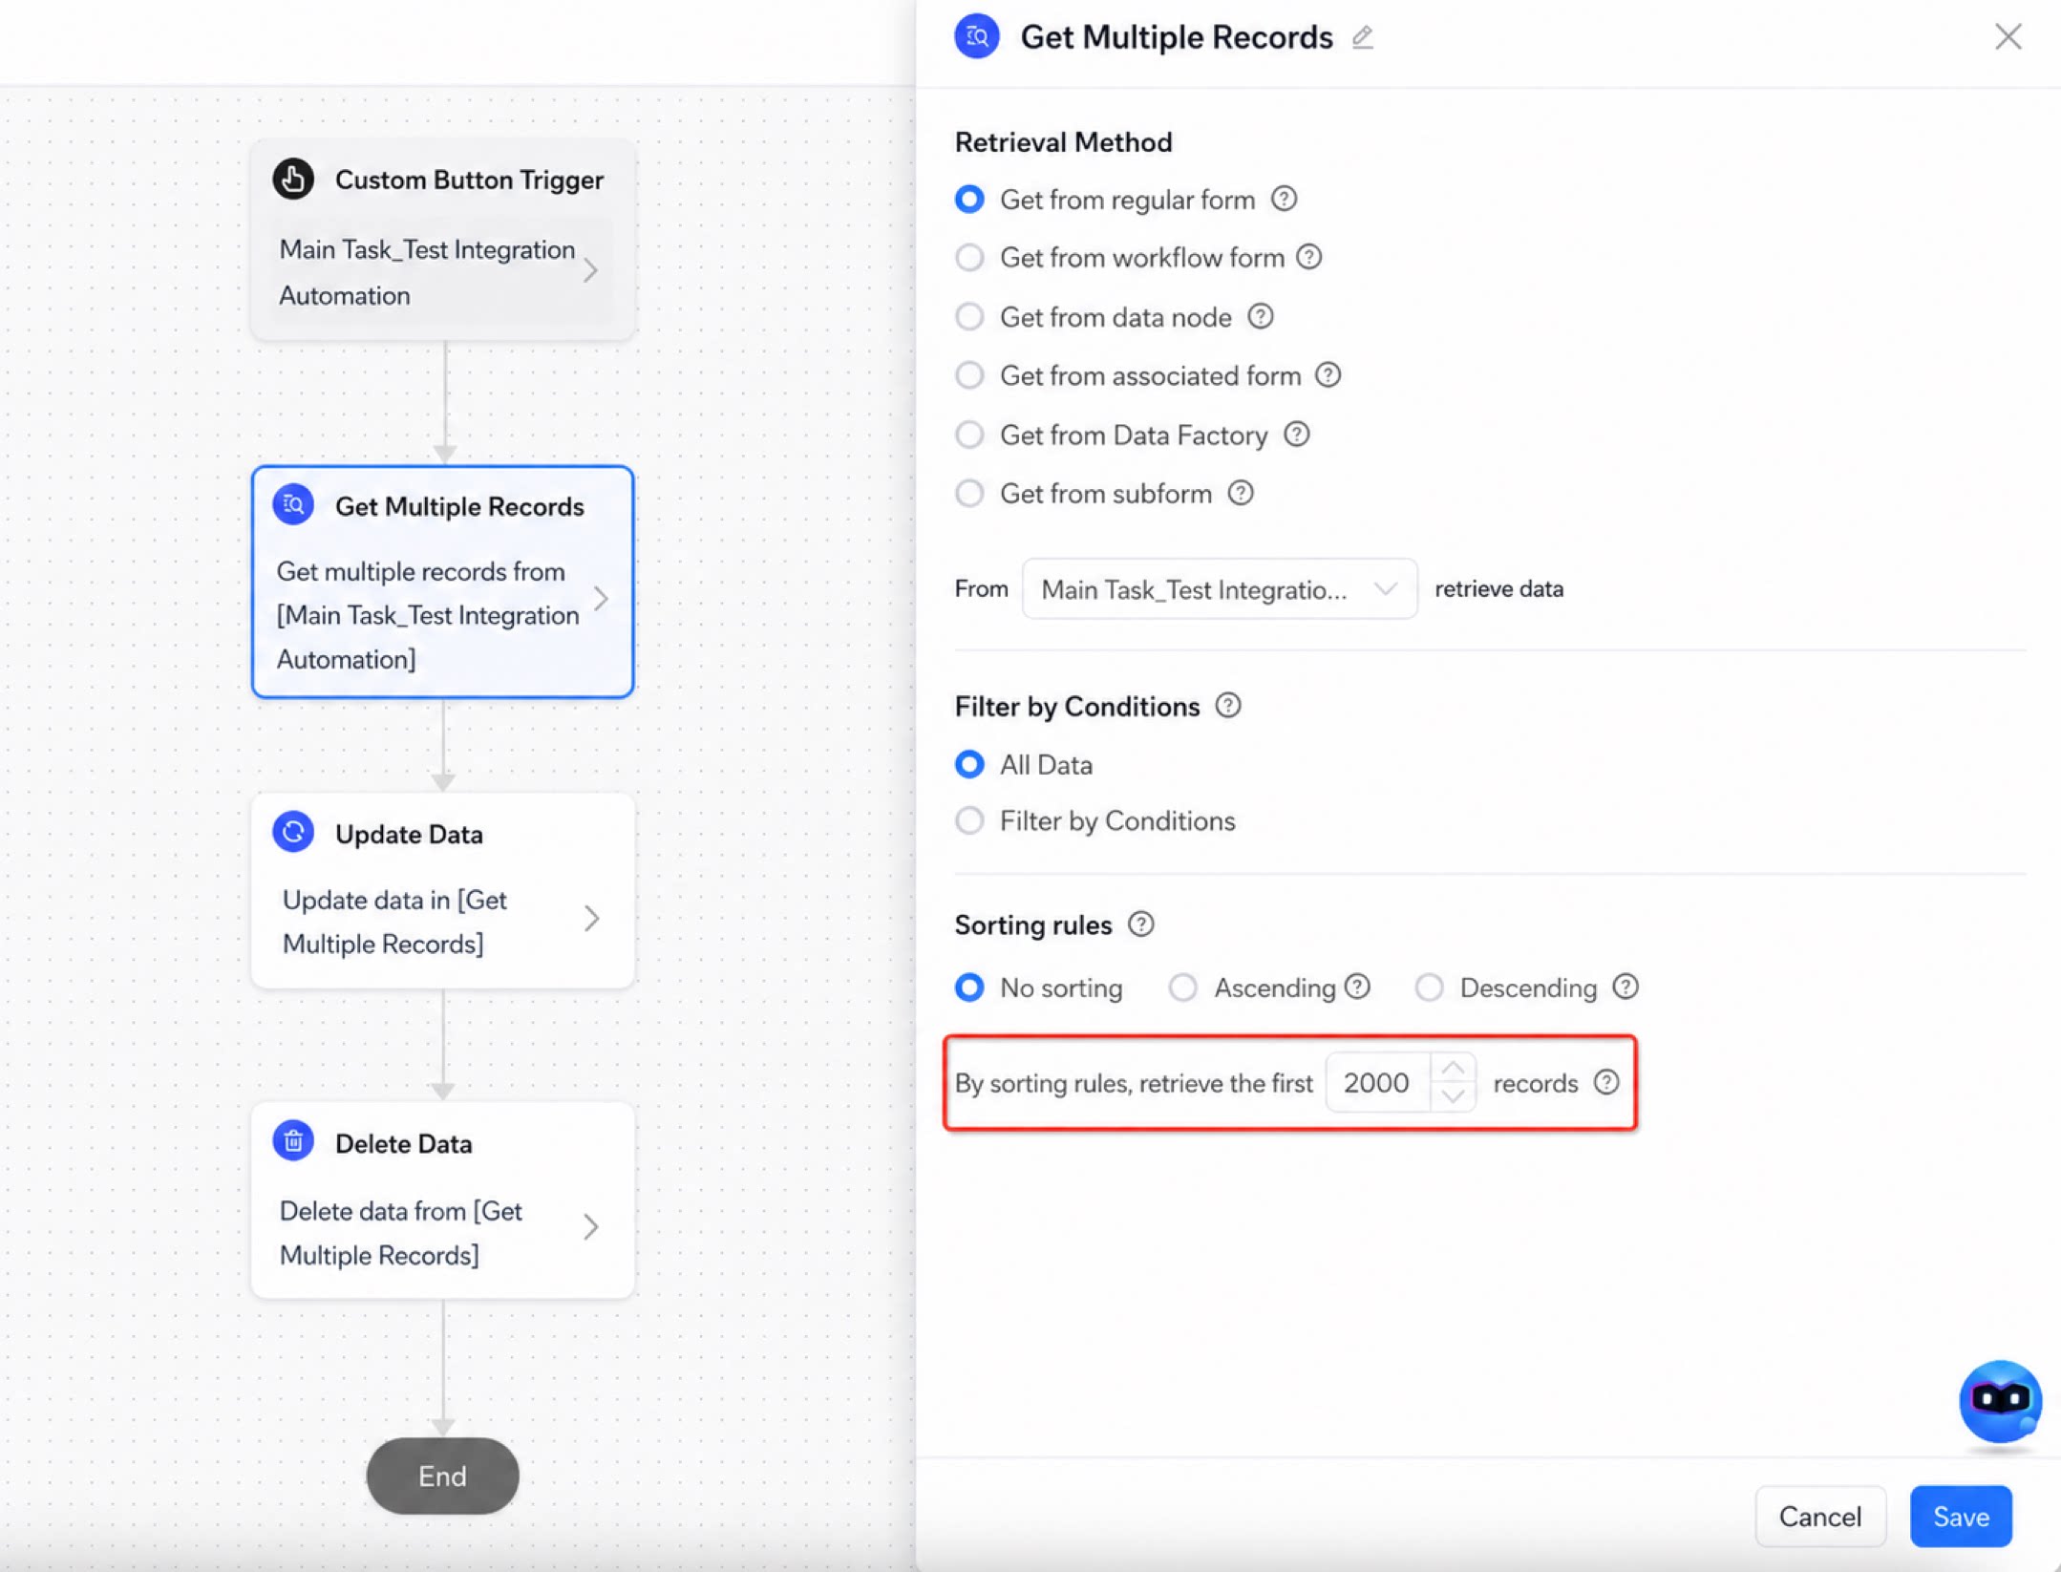Click the Custom Button Trigger hand icon
The image size is (2061, 1572).
(293, 179)
